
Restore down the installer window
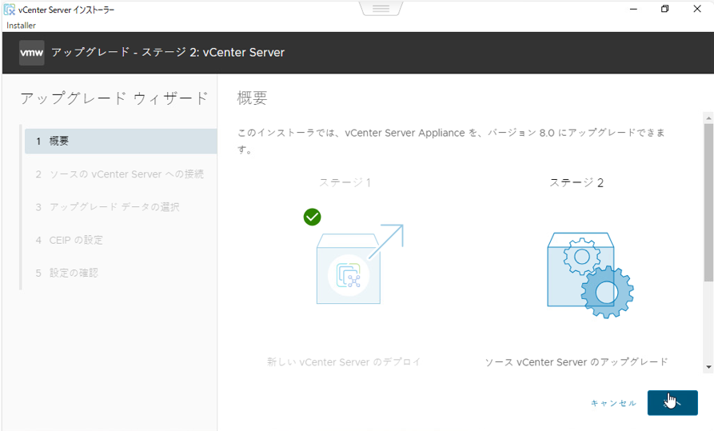click(664, 10)
